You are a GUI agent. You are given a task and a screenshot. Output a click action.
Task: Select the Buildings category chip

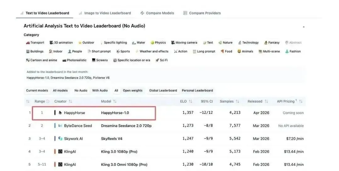pyautogui.click(x=35, y=51)
